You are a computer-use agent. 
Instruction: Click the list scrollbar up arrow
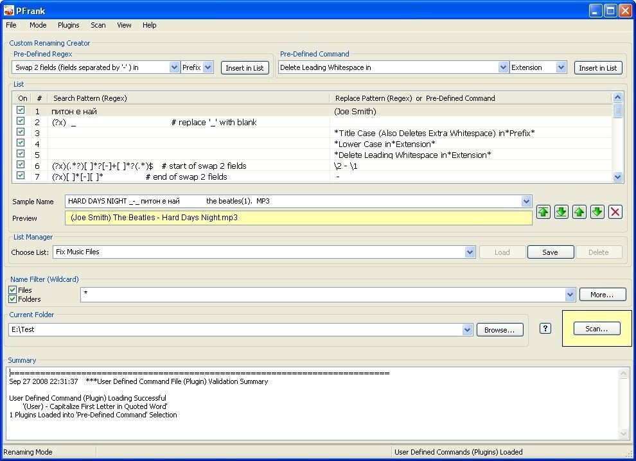tap(617, 97)
